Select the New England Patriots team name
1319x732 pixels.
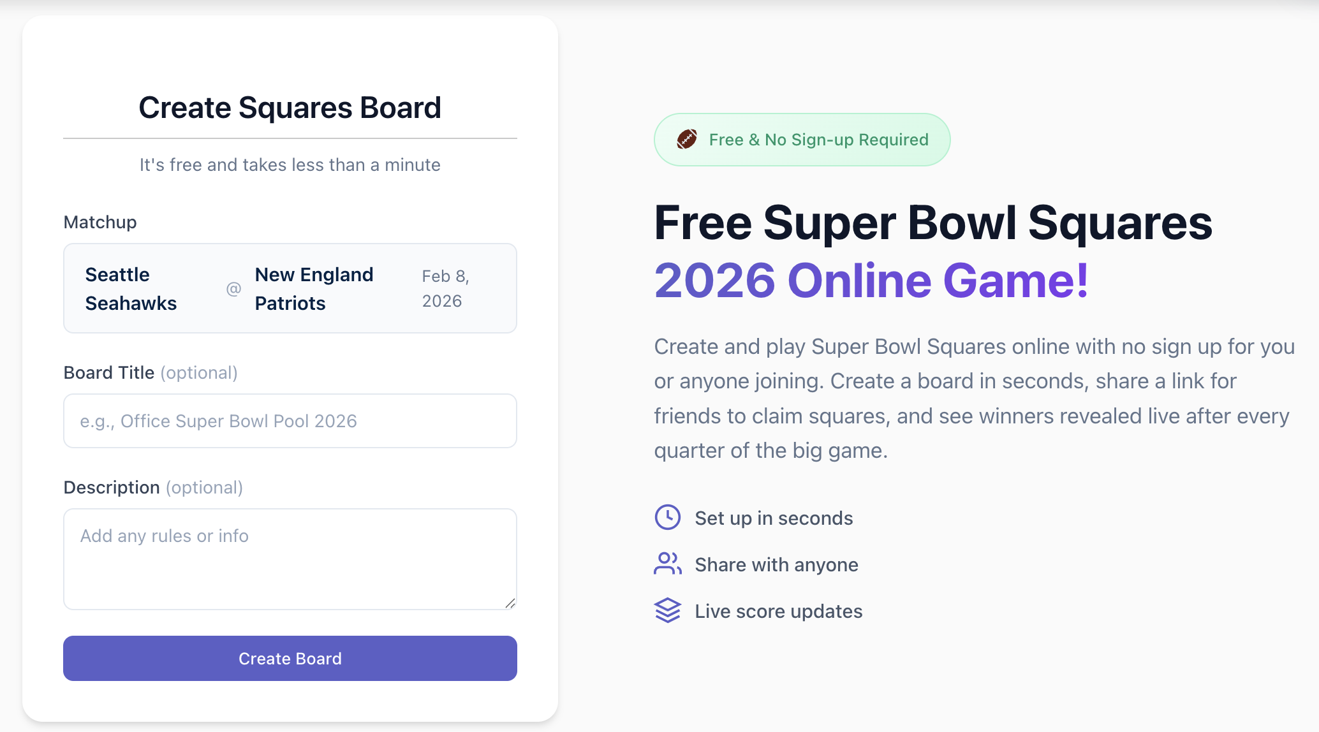coord(314,289)
